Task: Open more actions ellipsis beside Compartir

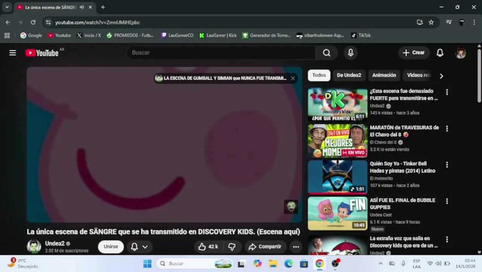Action: [296, 247]
